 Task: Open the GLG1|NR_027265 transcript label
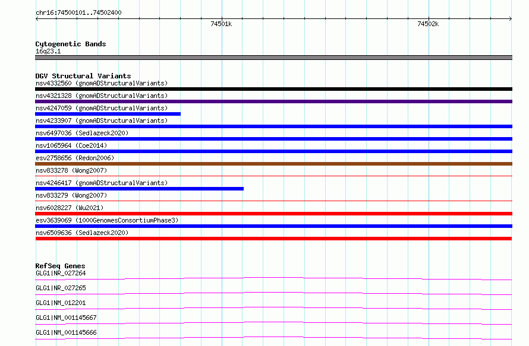tap(61, 288)
